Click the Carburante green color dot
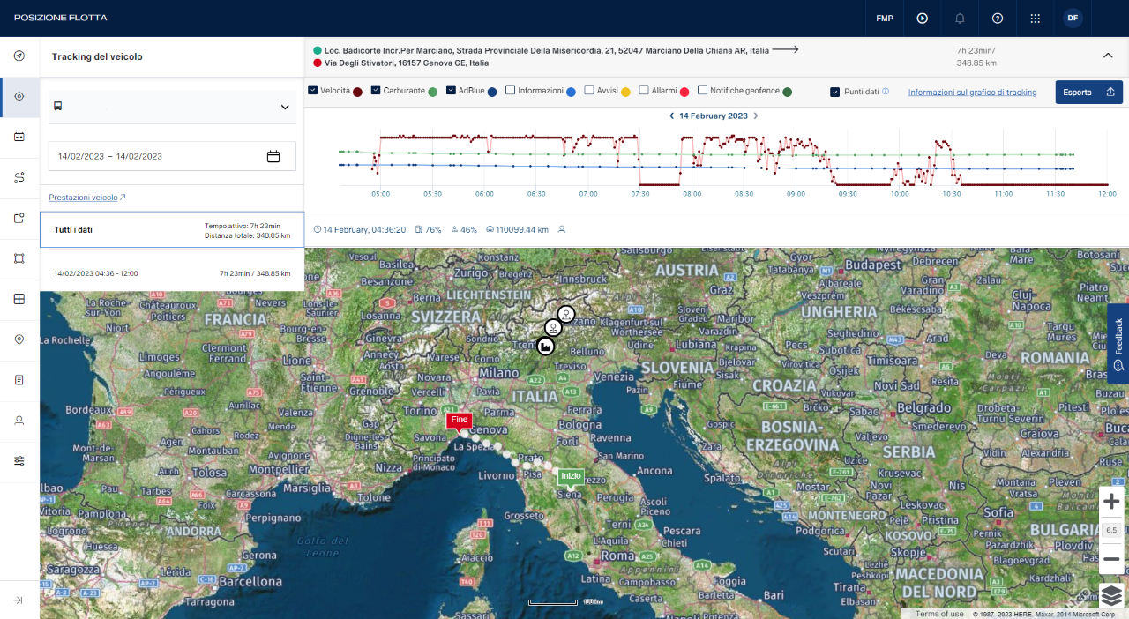 [433, 92]
